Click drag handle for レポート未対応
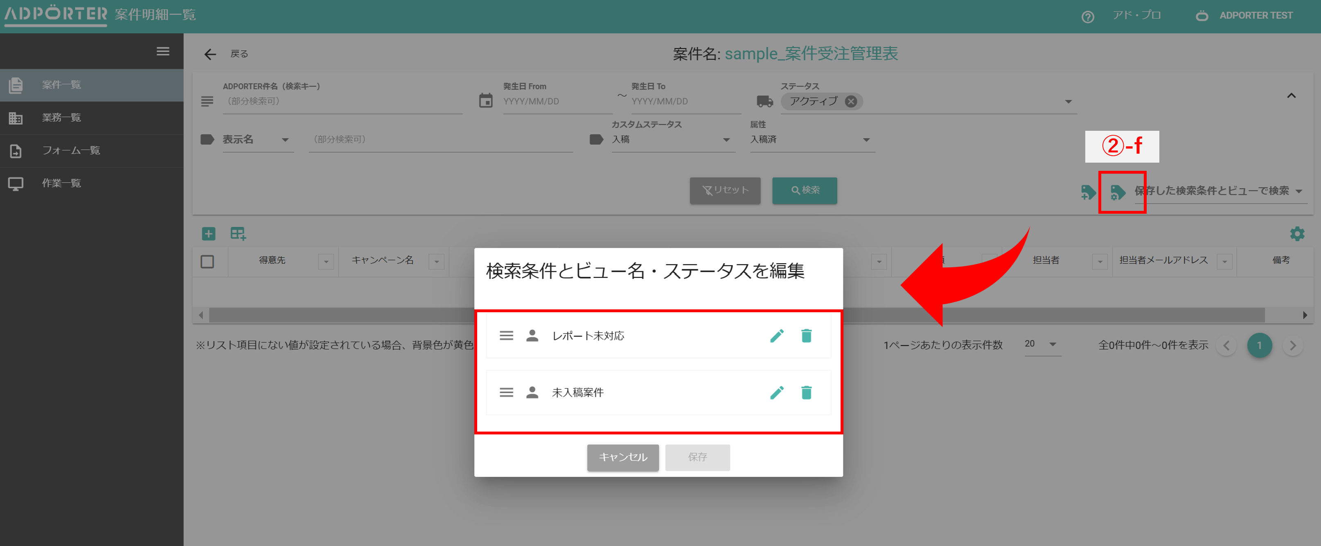 506,336
